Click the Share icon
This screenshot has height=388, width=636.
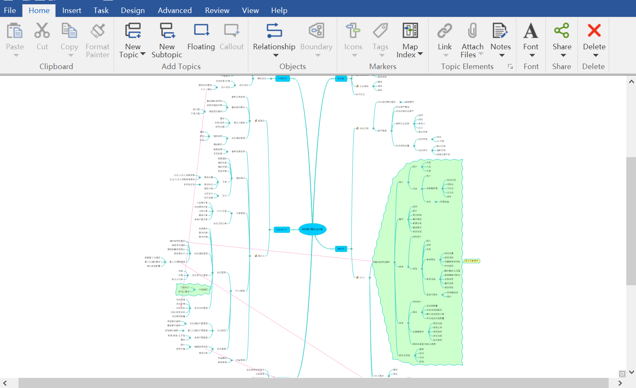coord(562,31)
